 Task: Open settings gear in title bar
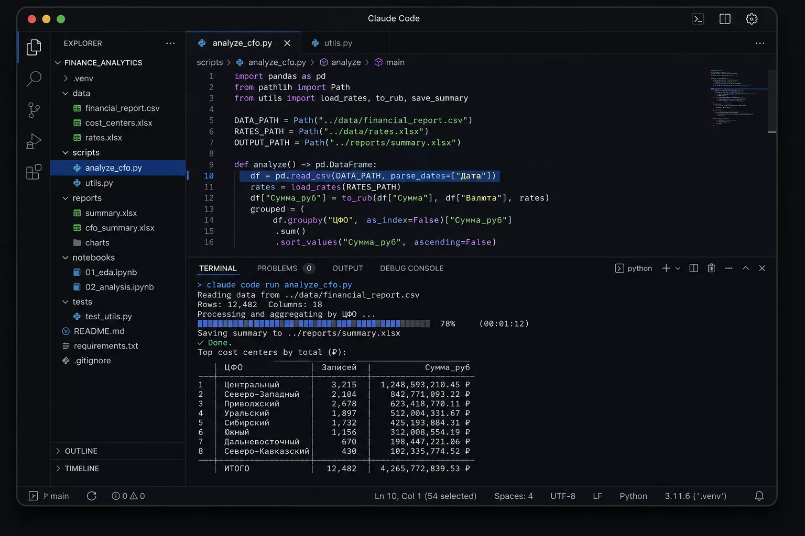752,19
